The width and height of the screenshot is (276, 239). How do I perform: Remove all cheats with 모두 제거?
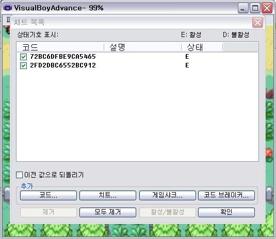108,212
